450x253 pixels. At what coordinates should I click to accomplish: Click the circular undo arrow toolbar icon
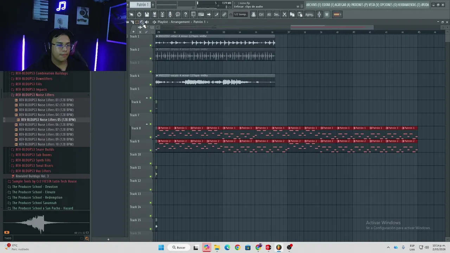pyautogui.click(x=139, y=14)
